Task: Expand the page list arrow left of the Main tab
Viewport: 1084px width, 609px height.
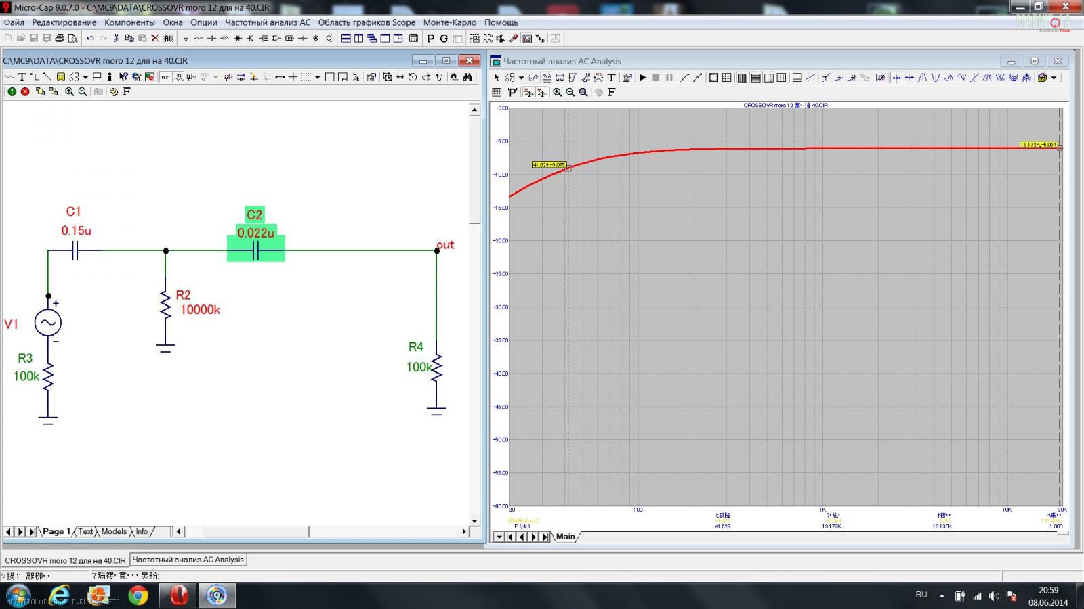Action: (x=499, y=537)
